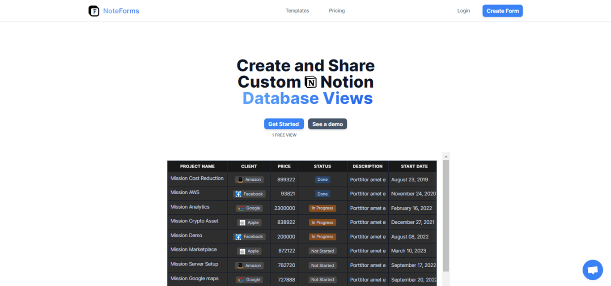Click the start date September 17, 2022
Viewport: 611px width, 286px height.
413,265
